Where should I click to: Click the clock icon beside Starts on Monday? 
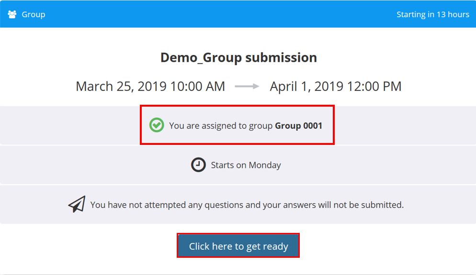[198, 165]
